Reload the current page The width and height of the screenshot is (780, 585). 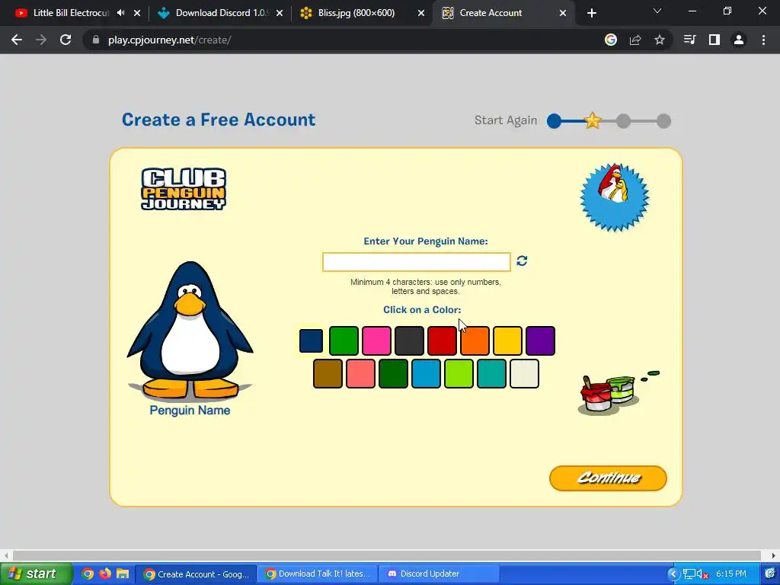[x=66, y=40]
